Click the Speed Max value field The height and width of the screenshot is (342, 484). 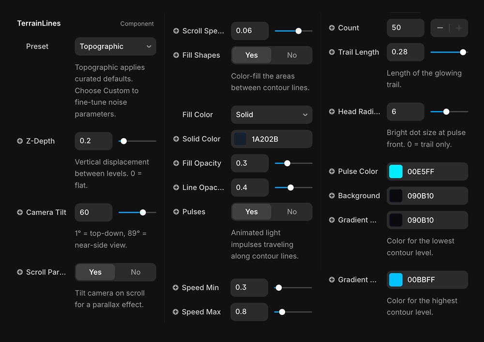coord(249,312)
